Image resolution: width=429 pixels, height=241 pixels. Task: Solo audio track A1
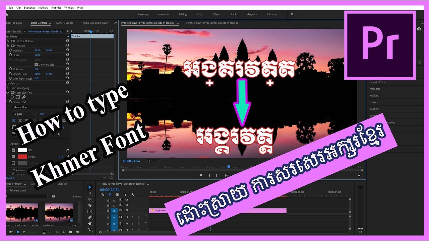[132, 217]
